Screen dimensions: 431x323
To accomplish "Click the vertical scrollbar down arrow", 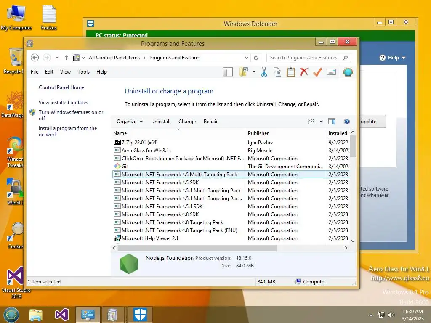I will pos(353,241).
